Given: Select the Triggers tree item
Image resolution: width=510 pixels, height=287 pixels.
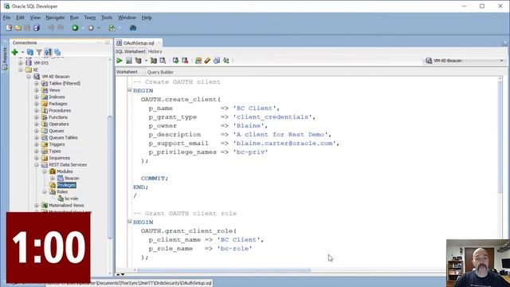Looking at the screenshot, I should [57, 144].
